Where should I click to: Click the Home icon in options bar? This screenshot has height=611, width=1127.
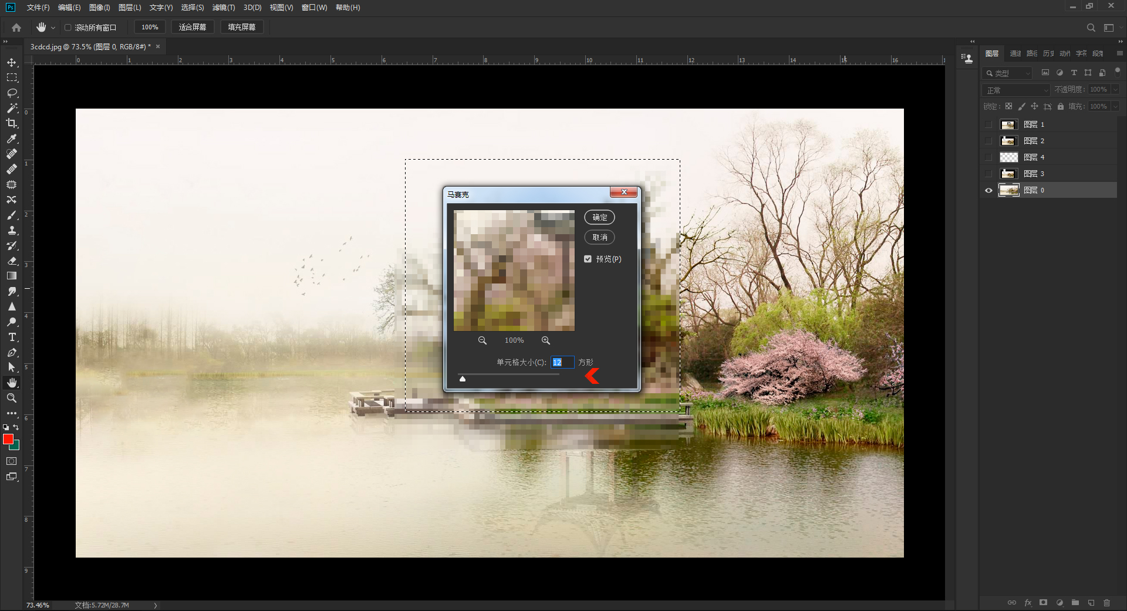[x=16, y=27]
